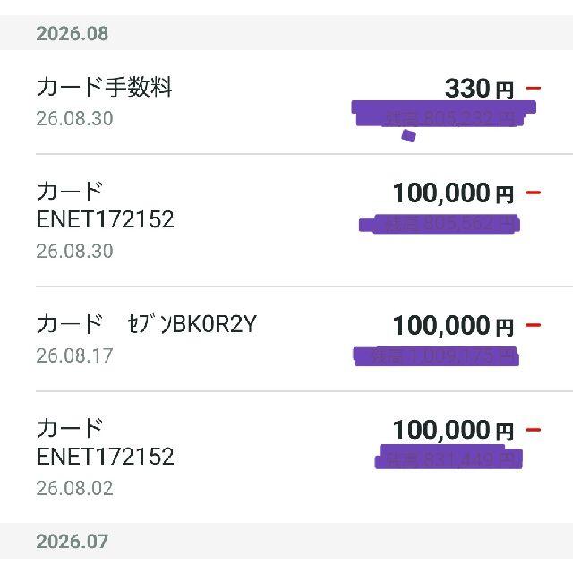Screen dimensions: 573x573
Task: Click the minus icon on the セブンBK0R2Y transaction
Action: point(533,325)
